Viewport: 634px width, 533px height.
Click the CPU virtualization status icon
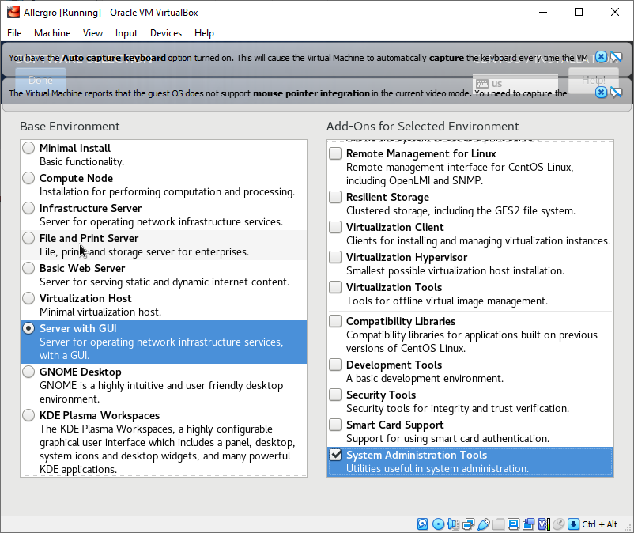pyautogui.click(x=544, y=524)
